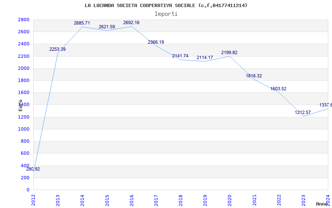Image resolution: width=332 pixels, height=208 pixels.
Task: Select the data label 2141.74
Action: (x=180, y=56)
